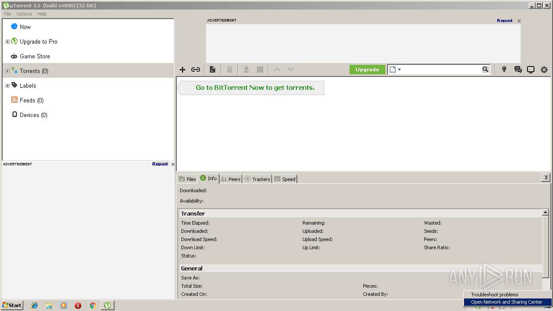The image size is (553, 311).
Task: Create new torrent using document icon
Action: pos(213,70)
